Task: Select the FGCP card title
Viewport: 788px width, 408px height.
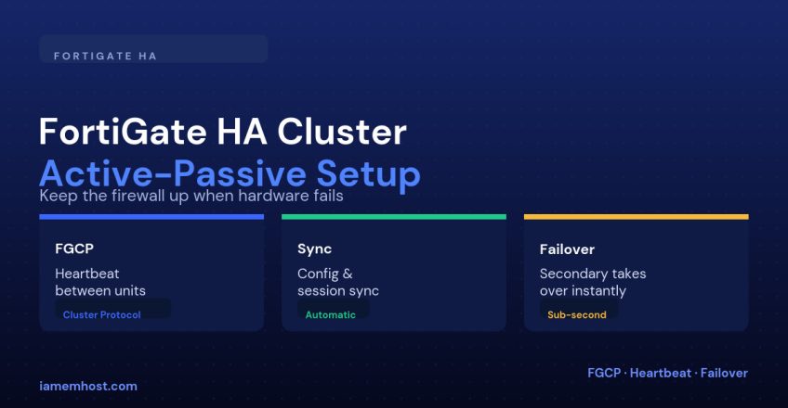Action: click(74, 249)
